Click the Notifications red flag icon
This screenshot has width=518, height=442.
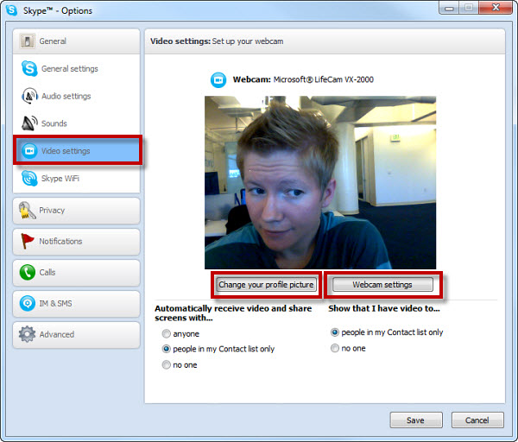[x=26, y=242]
